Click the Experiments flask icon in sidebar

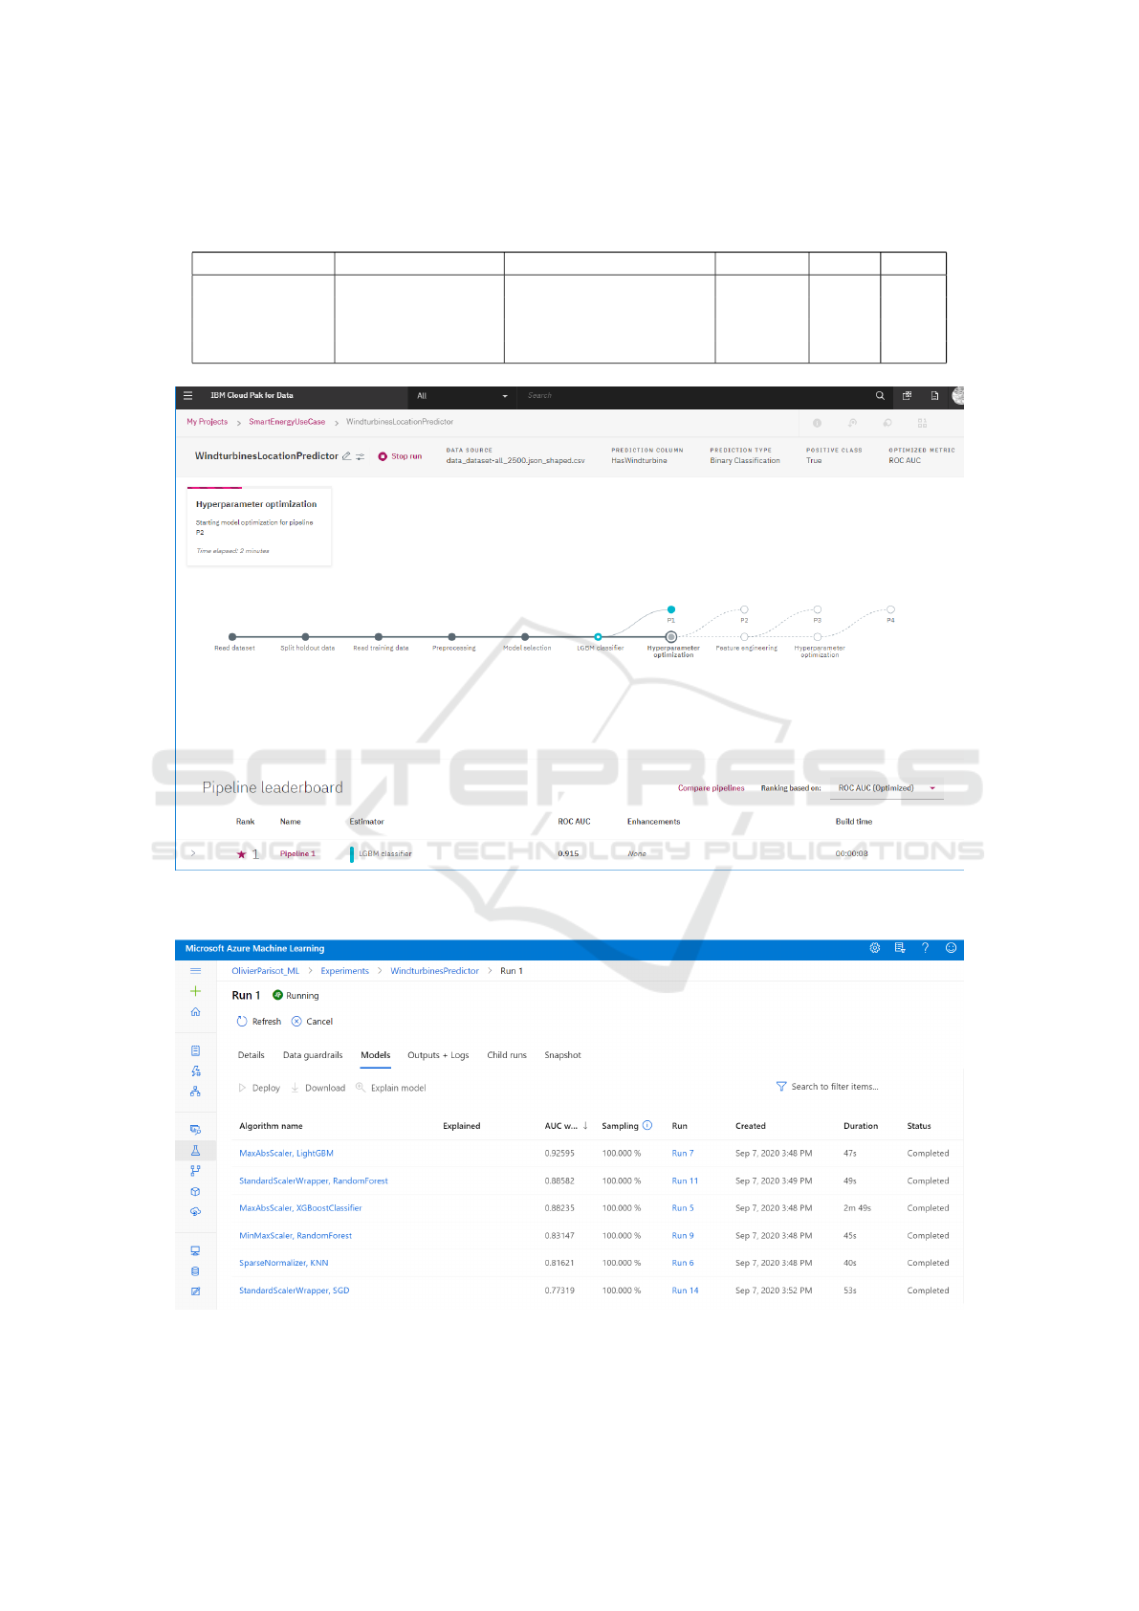[195, 1151]
